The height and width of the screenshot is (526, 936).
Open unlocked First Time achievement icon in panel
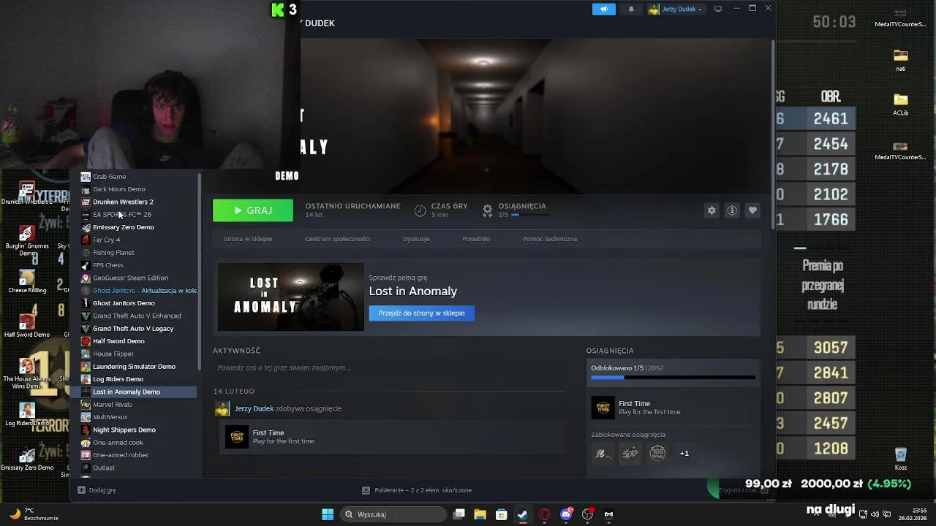pyautogui.click(x=603, y=408)
